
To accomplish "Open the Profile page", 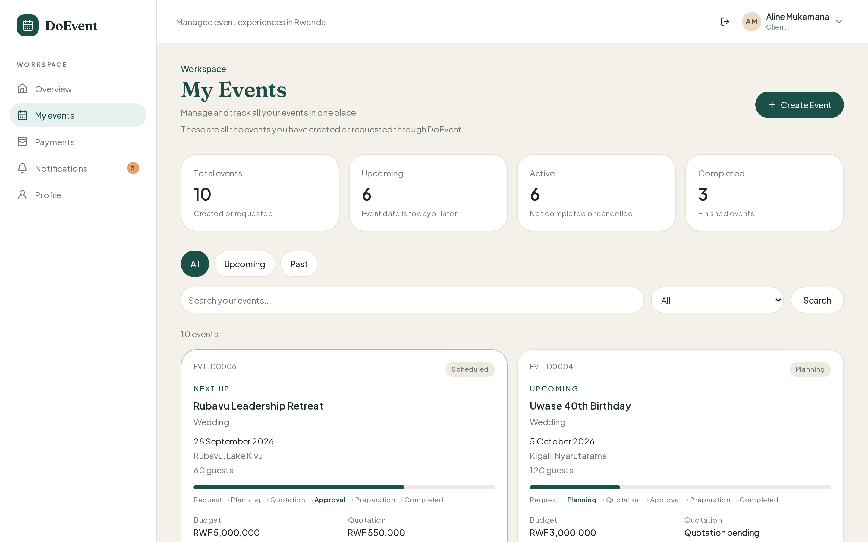I will [x=78, y=195].
